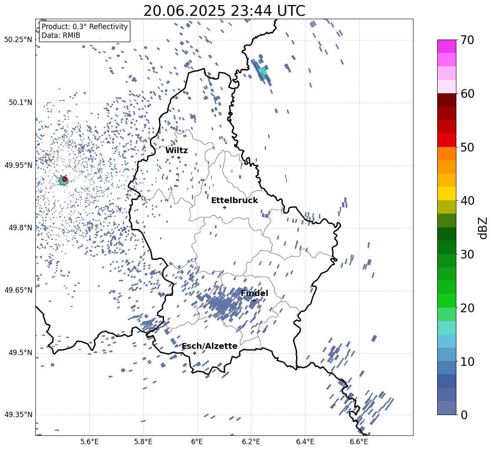Click the Esch/Alzette city label

210,346
